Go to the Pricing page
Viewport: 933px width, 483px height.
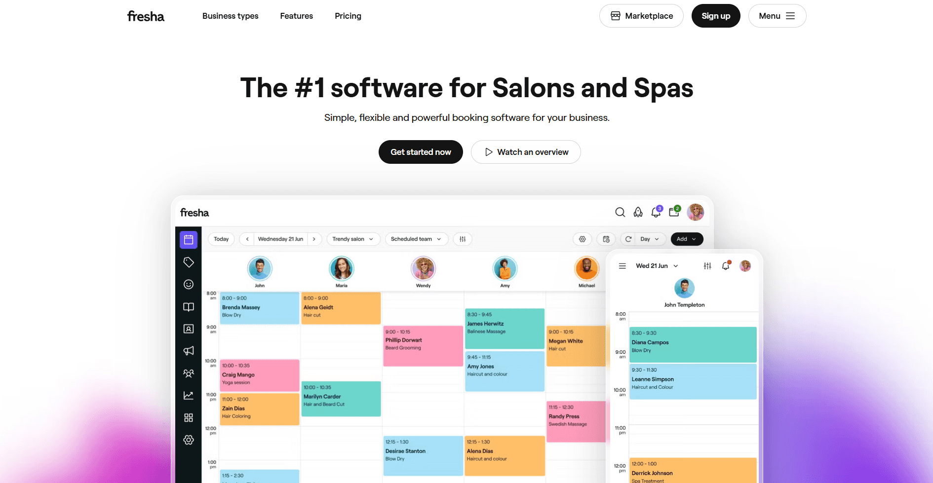[348, 16]
